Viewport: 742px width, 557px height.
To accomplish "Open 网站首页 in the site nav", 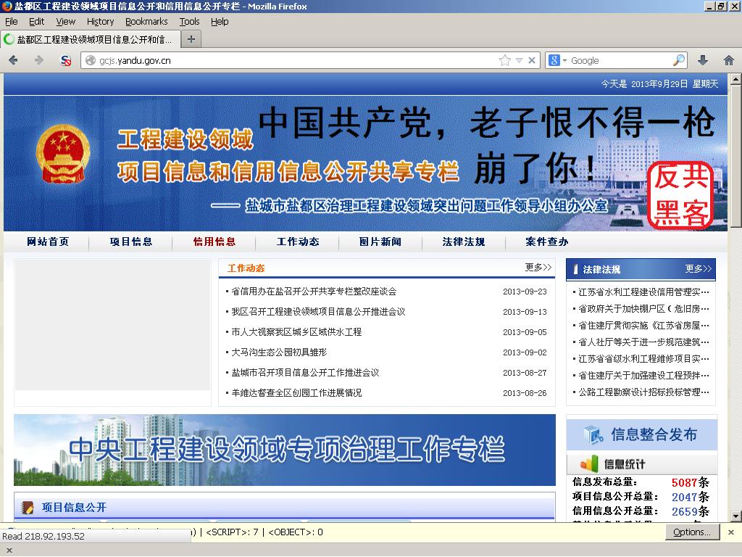I will [x=48, y=242].
